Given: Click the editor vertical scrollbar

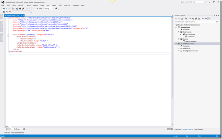Looking at the screenshot, I should click(172, 60).
